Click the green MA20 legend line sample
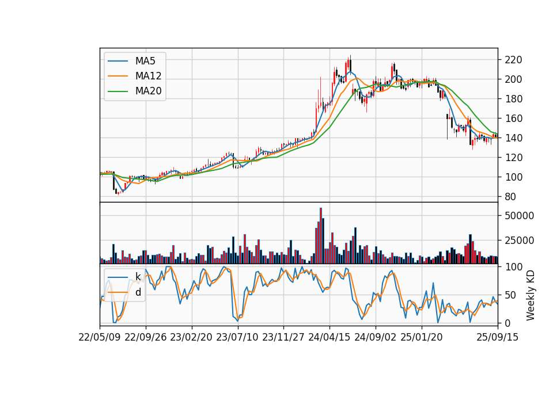The image size is (553, 397). point(118,91)
